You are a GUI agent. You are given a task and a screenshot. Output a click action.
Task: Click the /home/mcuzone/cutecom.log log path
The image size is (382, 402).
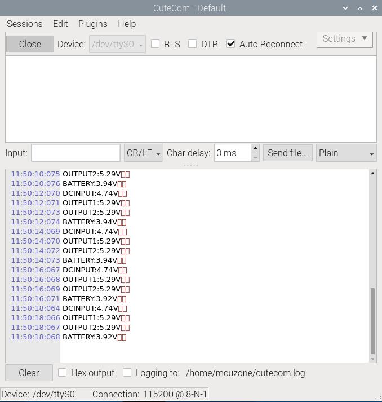click(246, 373)
